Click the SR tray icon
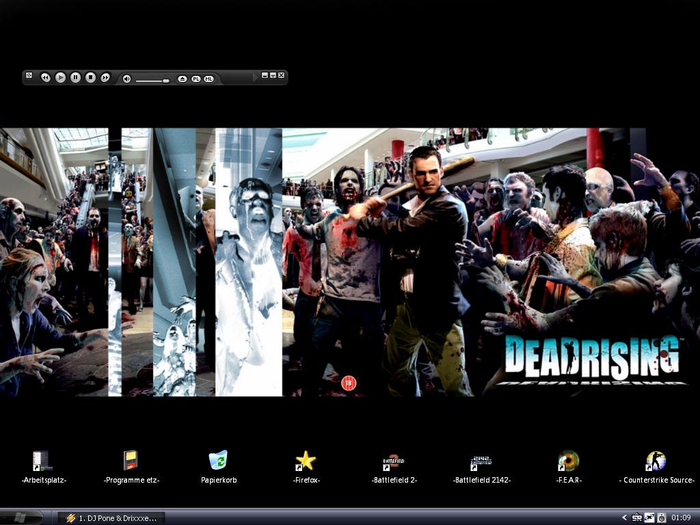Image resolution: width=700 pixels, height=525 pixels. pos(637,518)
